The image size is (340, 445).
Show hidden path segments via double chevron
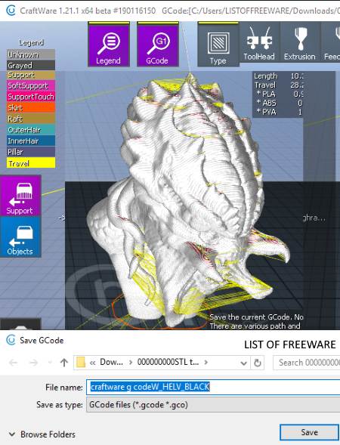[92, 363]
